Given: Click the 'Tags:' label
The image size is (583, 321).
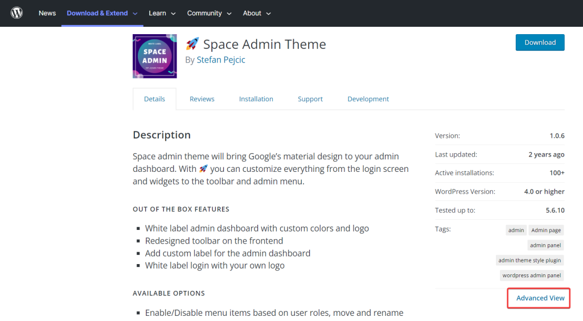Looking at the screenshot, I should coord(443,229).
